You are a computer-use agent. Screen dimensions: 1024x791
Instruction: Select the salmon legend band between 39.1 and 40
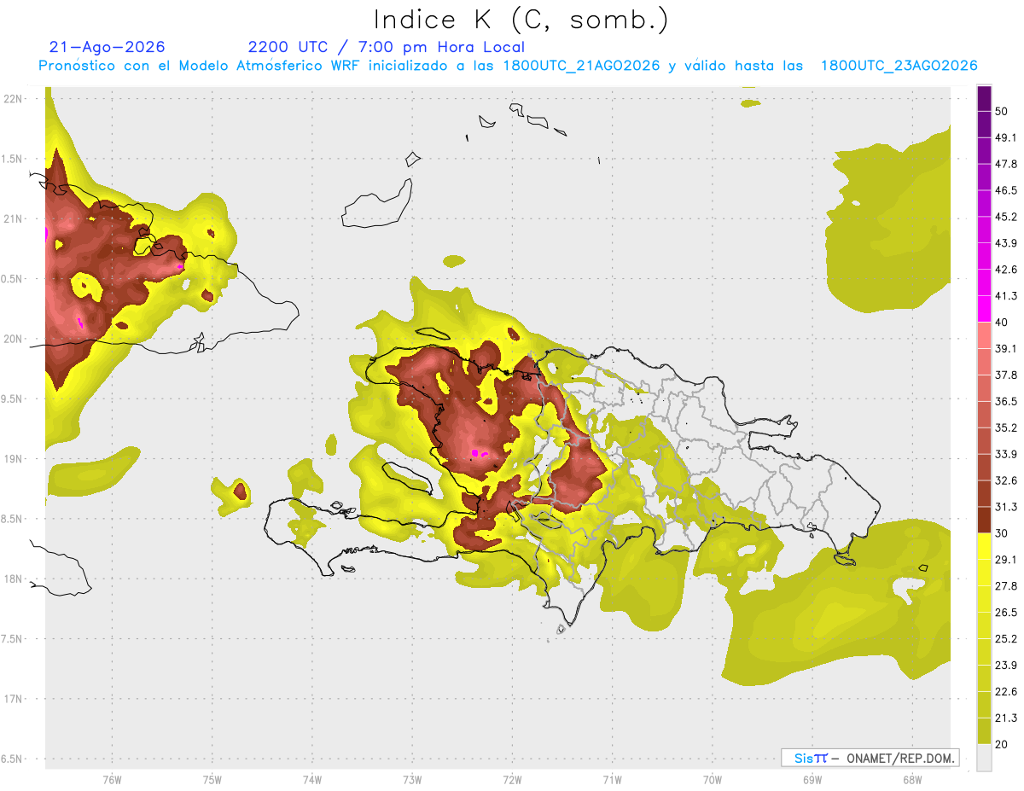click(984, 335)
